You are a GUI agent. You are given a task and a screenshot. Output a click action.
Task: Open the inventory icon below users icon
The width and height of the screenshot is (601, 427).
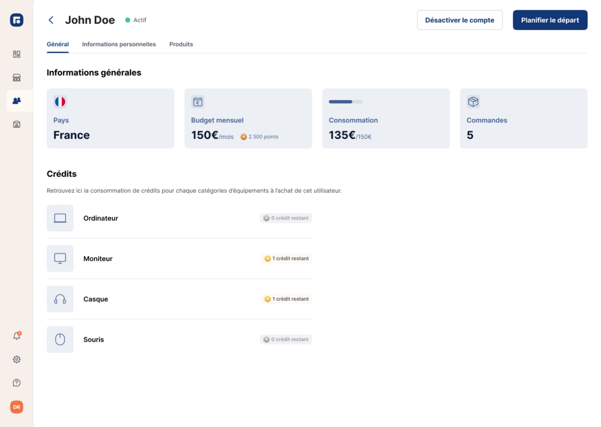point(17,124)
